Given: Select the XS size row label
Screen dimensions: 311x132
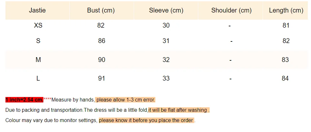Looking at the screenshot, I should (x=38, y=25).
